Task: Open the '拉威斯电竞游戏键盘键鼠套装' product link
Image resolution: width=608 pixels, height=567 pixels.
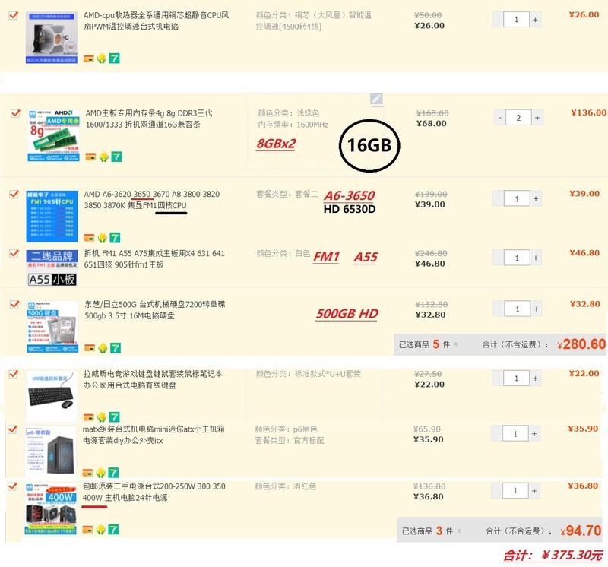Action: [154, 379]
